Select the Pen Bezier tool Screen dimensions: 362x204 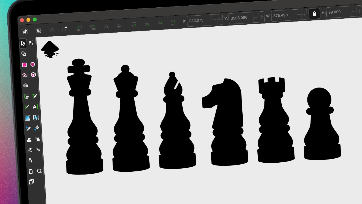pos(26,97)
